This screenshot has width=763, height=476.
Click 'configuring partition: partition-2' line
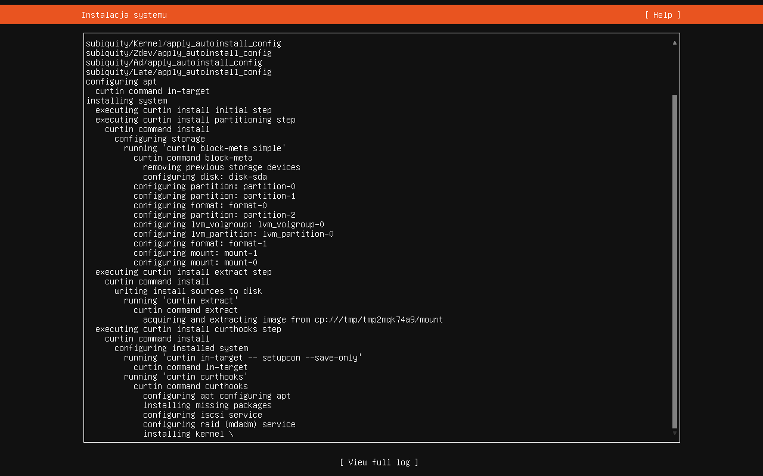(x=215, y=215)
